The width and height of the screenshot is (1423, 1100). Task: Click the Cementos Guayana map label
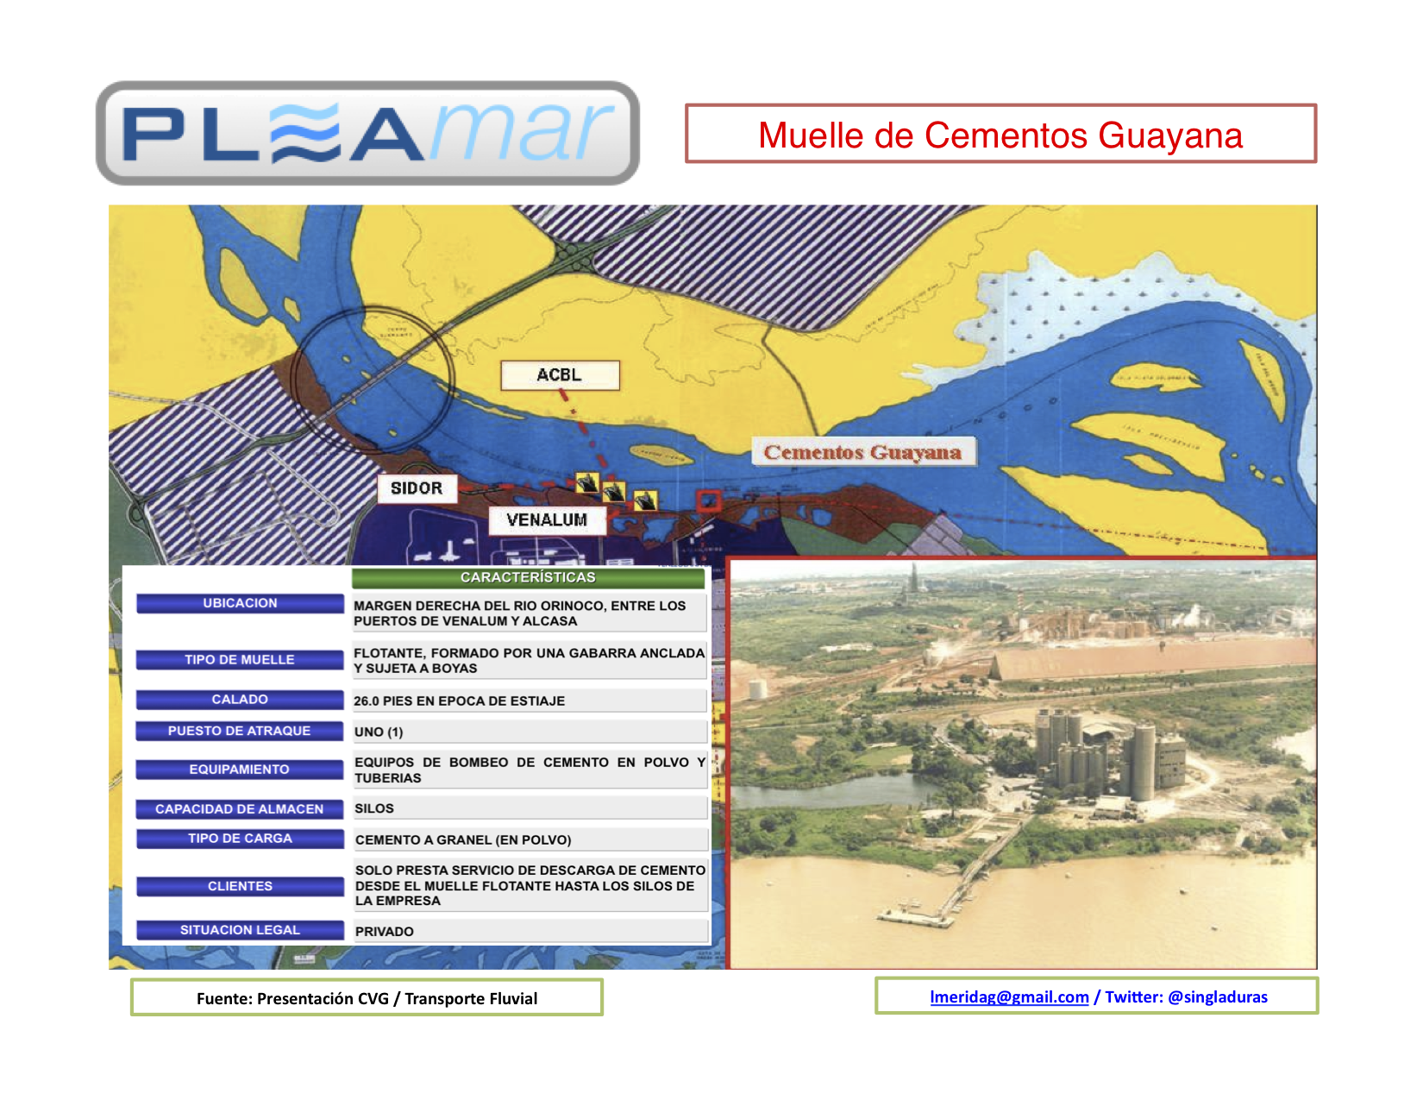pyautogui.click(x=862, y=452)
